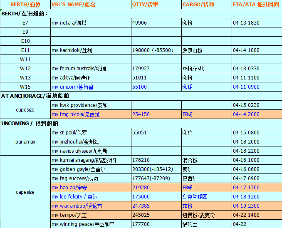This screenshot has width=282, height=228.
Task: Select berth cell W15
Action: click(25, 87)
